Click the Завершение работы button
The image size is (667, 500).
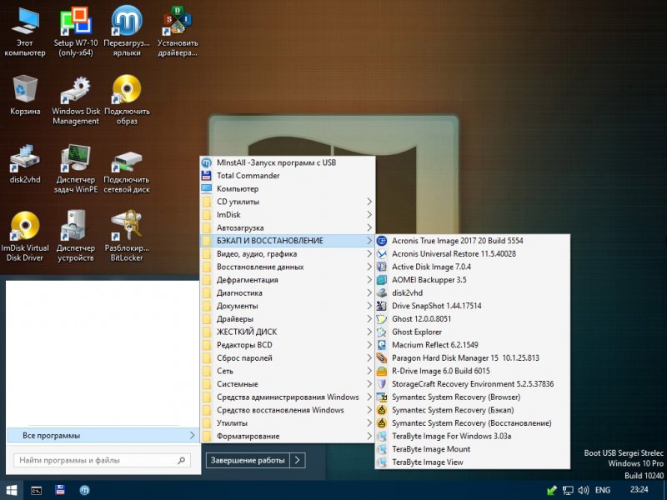tap(248, 460)
